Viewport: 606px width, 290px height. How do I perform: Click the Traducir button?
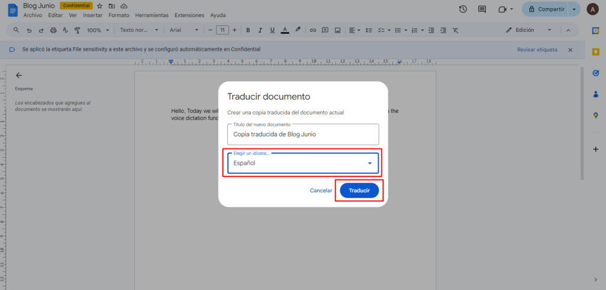(x=359, y=191)
